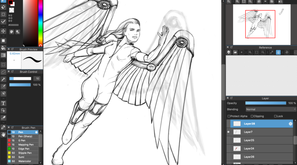Enable the Protect Alpha checkbox
297x165 pixels.
coord(229,116)
